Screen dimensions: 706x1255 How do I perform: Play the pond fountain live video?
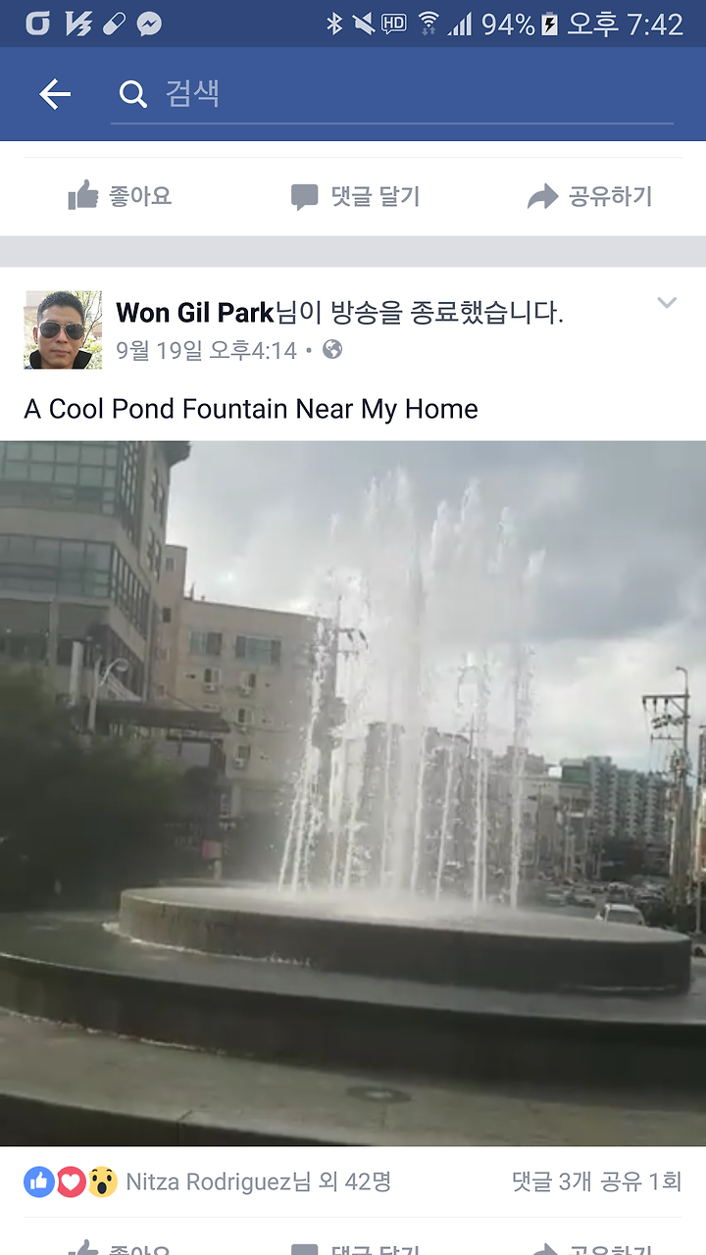coord(353,793)
